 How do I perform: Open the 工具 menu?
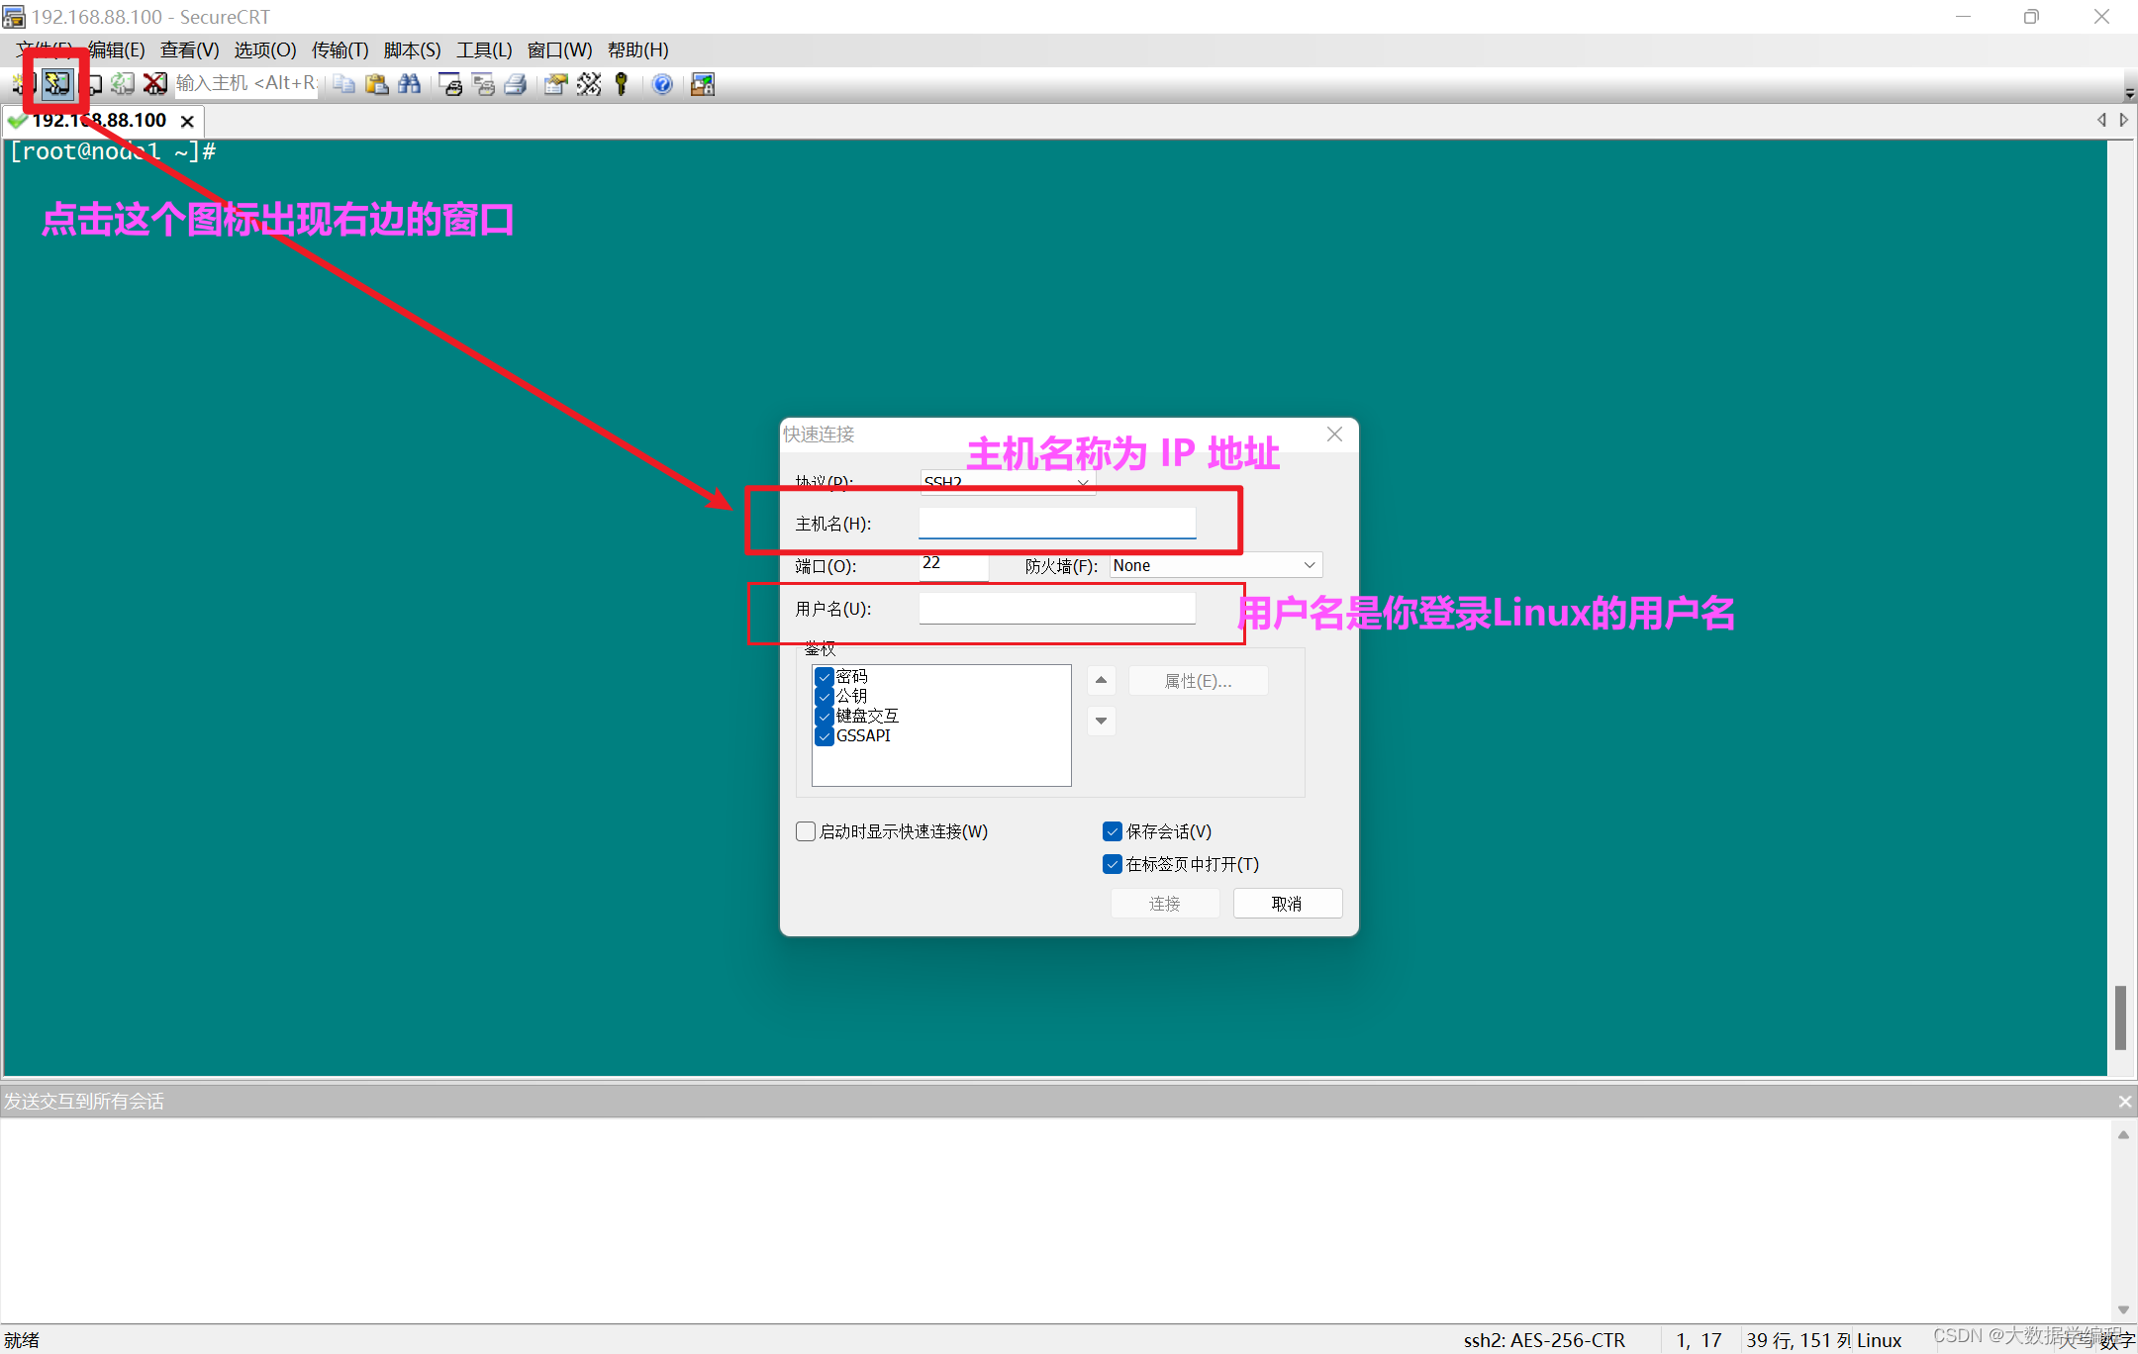[484, 49]
